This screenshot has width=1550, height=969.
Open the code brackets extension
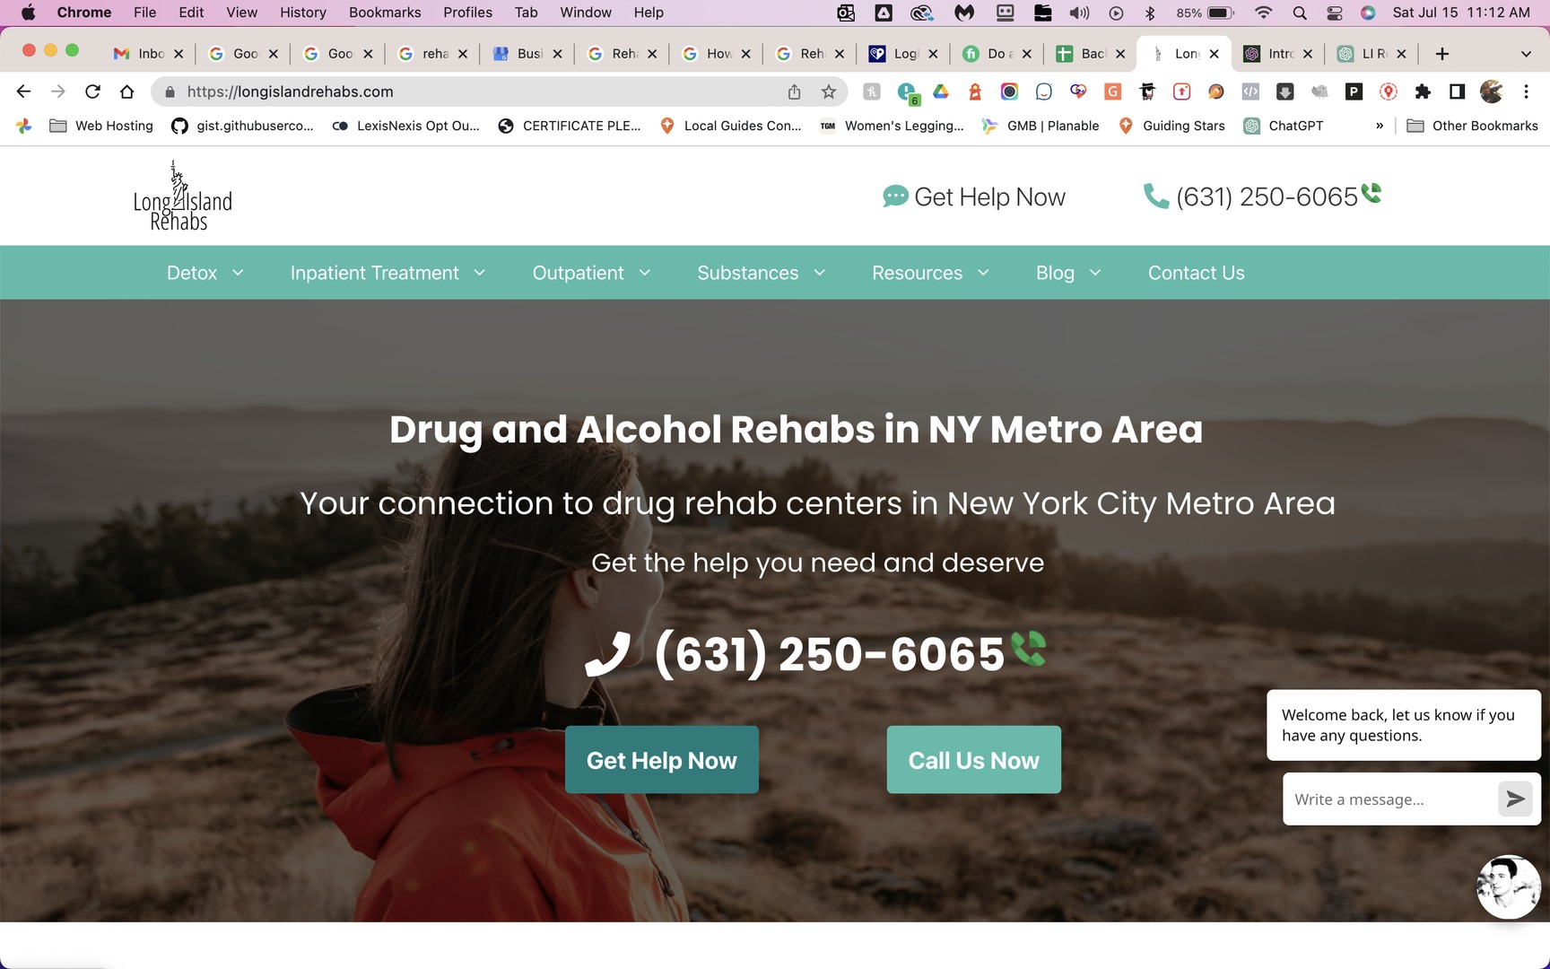pos(1250,92)
